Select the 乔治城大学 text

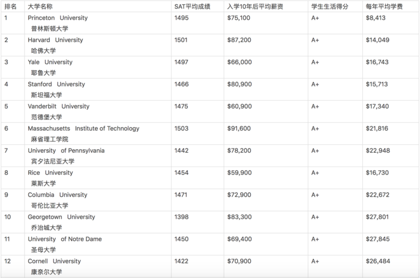click(47, 228)
